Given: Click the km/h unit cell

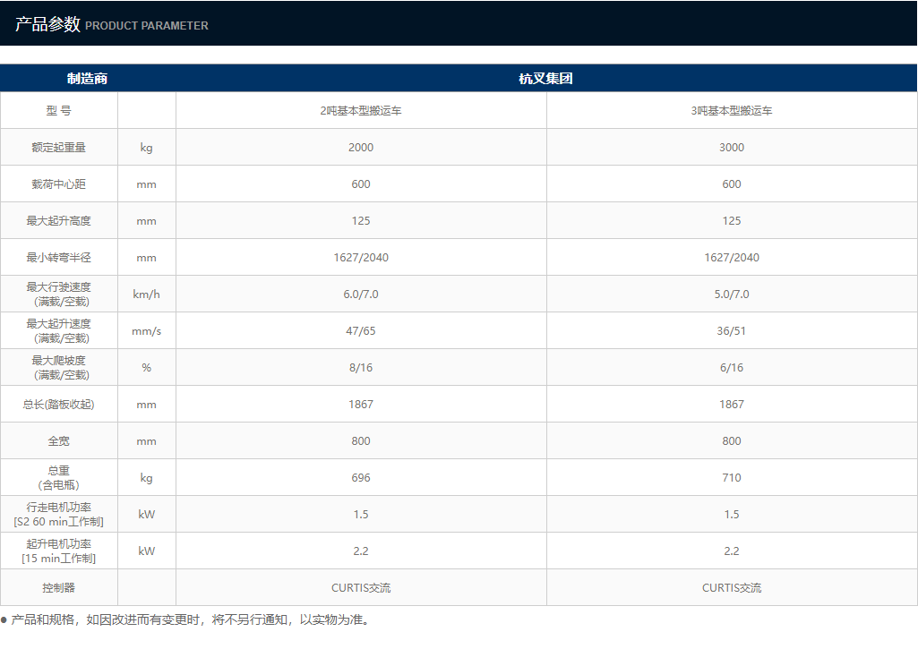Looking at the screenshot, I should point(146,295).
